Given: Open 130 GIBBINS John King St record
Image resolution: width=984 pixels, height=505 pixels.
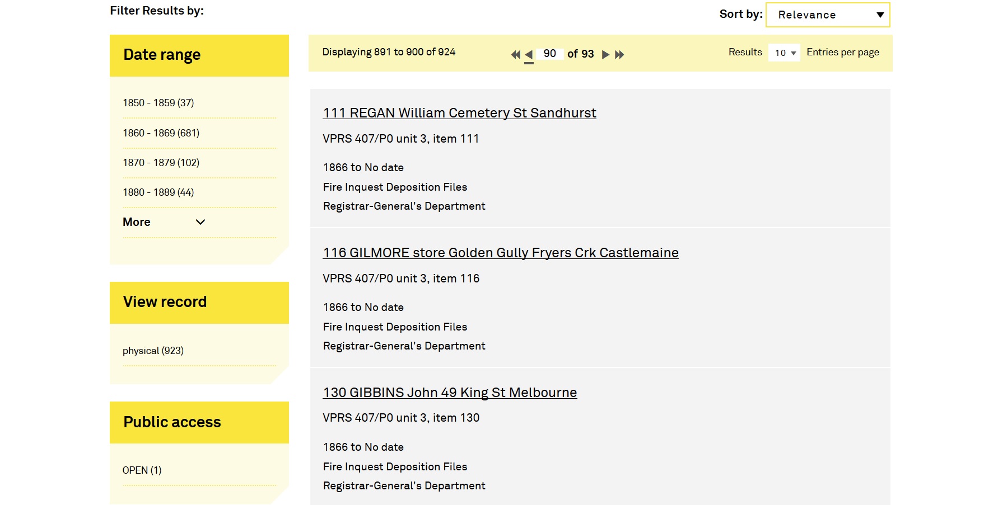Looking at the screenshot, I should (449, 393).
